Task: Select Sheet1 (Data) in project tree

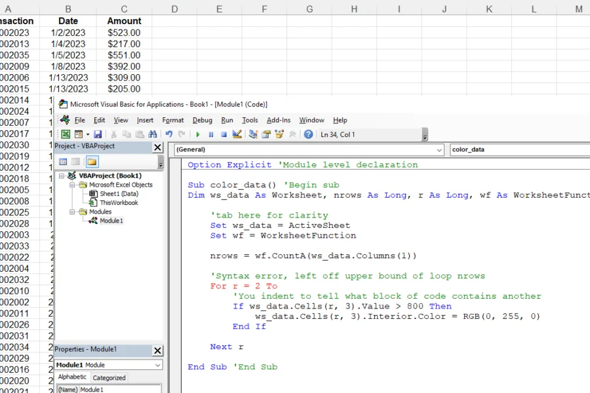Action: [x=119, y=194]
